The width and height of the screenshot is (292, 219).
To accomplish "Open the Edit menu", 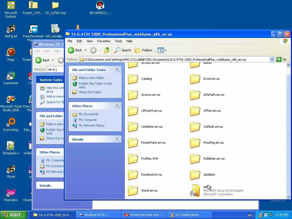I will (x=79, y=41).
